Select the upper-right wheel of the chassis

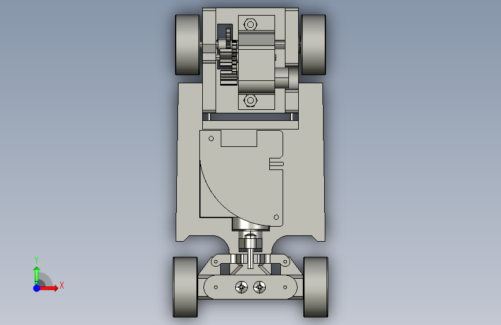point(313,45)
